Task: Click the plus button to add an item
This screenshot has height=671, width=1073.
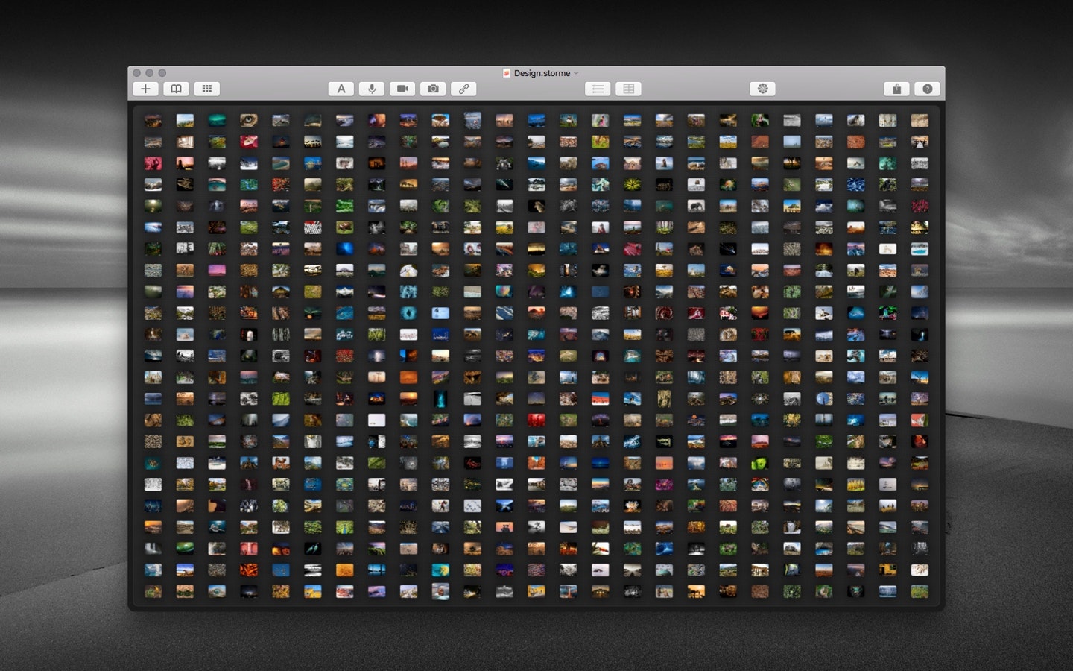Action: click(x=145, y=89)
